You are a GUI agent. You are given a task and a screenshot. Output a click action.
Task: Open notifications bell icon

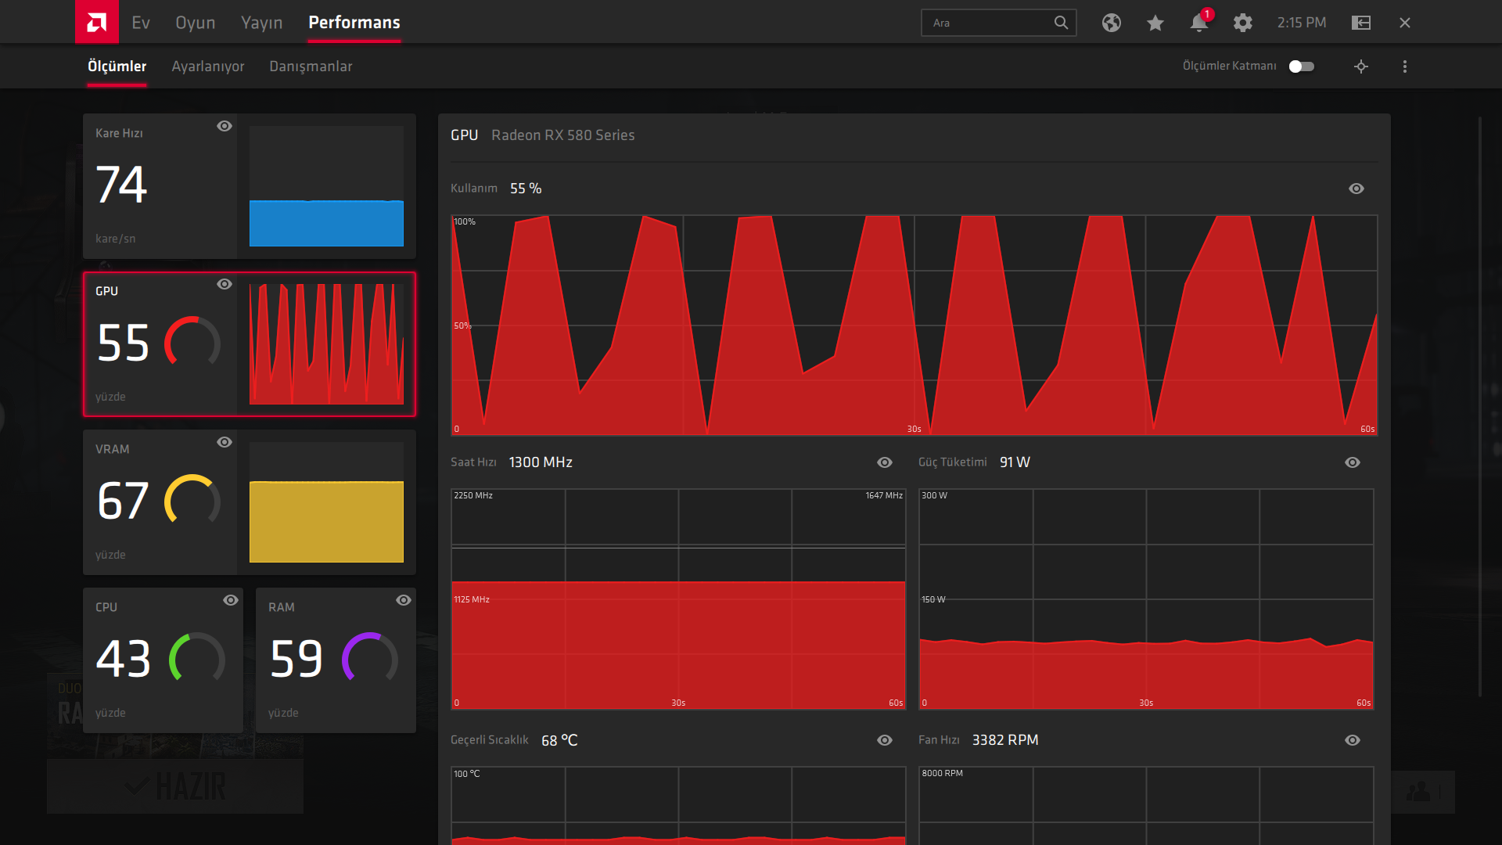pos(1198,23)
